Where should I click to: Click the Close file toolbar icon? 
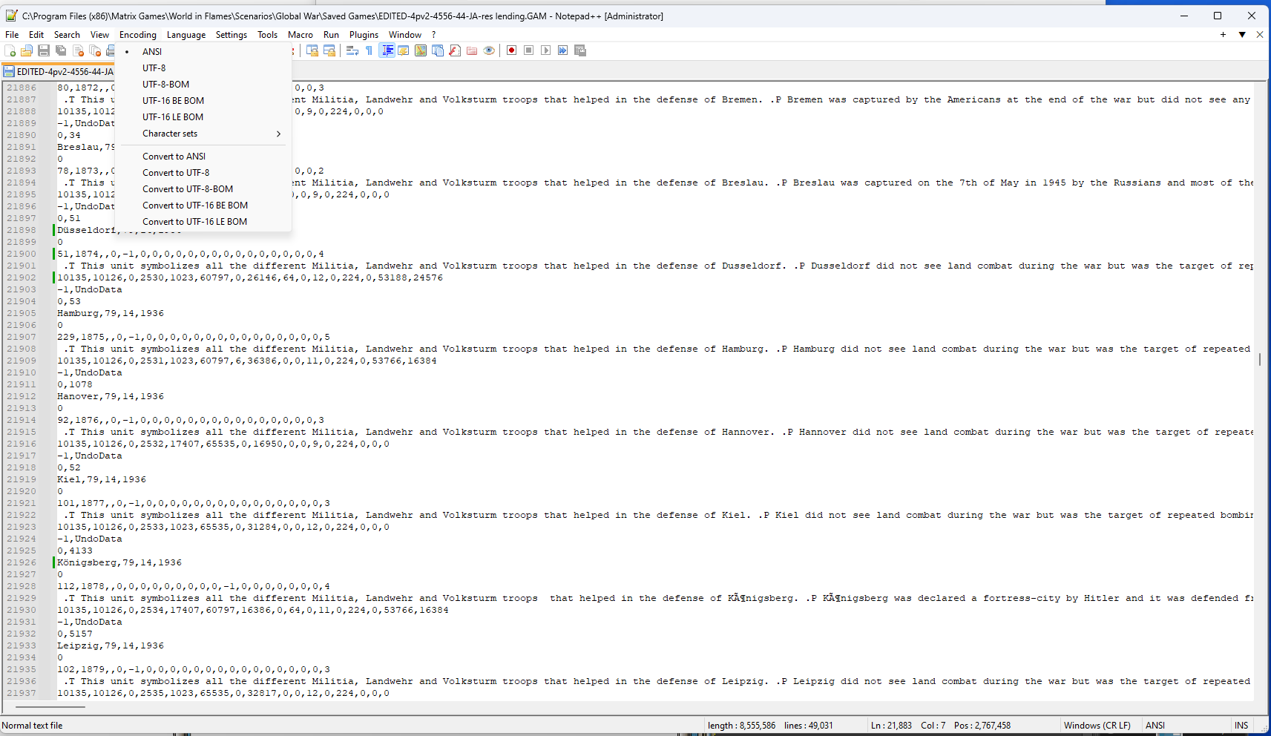click(x=78, y=50)
